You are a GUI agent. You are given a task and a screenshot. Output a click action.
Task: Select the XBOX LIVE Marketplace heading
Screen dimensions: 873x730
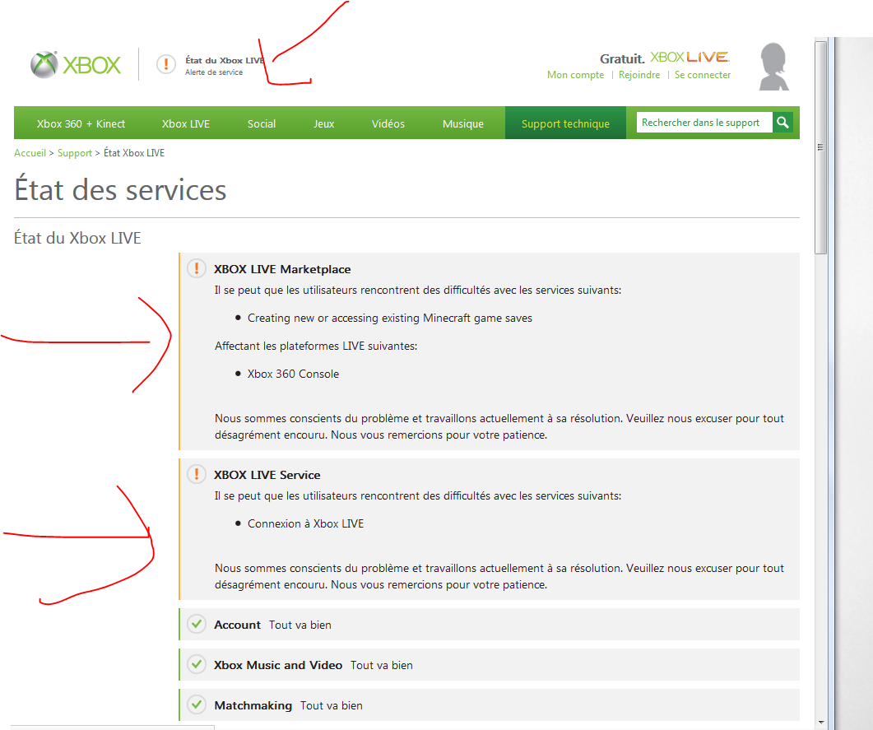282,269
